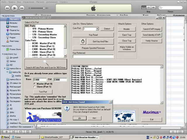This screenshot has width=187, height=140.
Task: Open the dj2 folder in iTunes
Action: [x=9, y=65]
